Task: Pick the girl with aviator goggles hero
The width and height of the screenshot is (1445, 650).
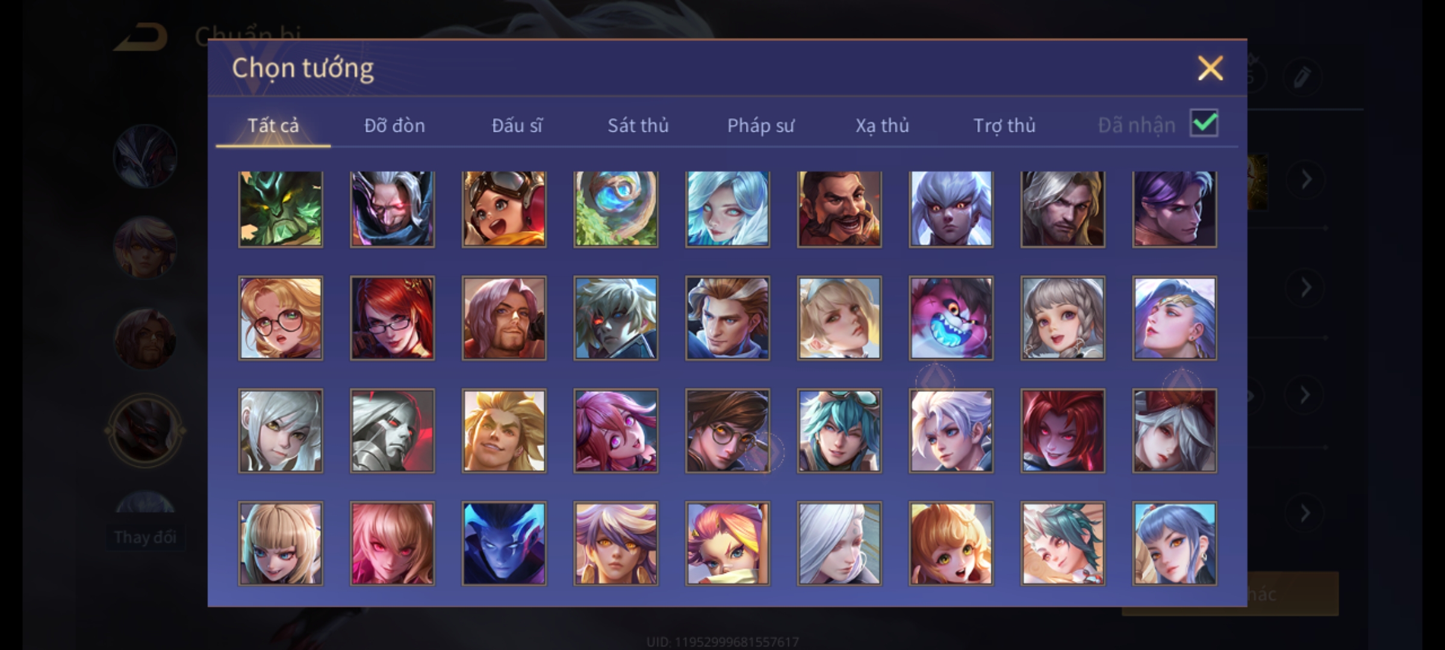Action: pyautogui.click(x=504, y=209)
